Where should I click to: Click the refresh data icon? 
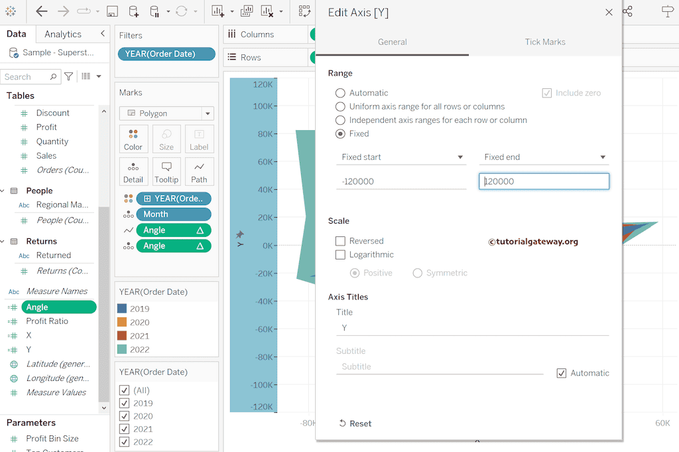coord(182,11)
